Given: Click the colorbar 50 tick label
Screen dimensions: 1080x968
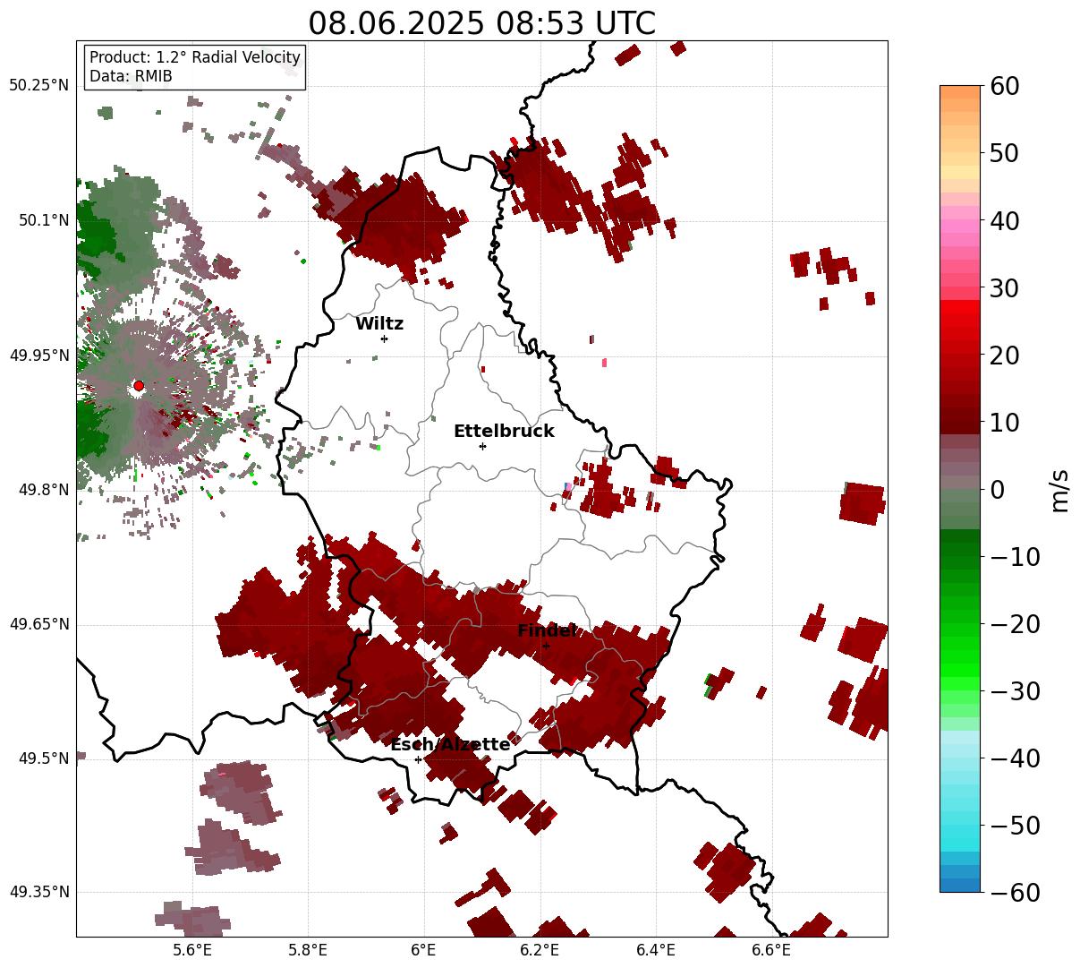Looking at the screenshot, I should coord(1004,153).
